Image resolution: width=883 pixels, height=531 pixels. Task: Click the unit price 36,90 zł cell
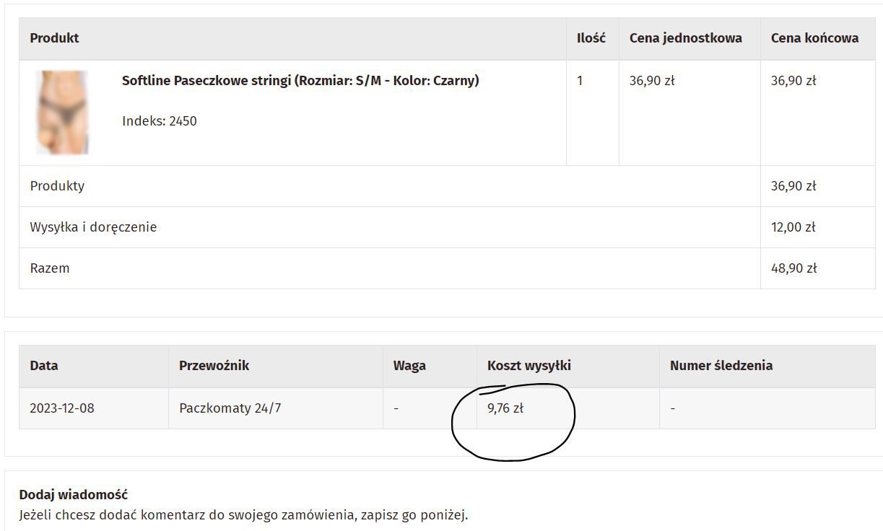point(690,113)
